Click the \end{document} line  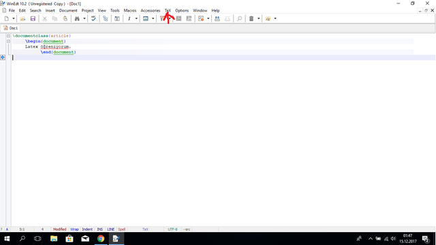click(58, 52)
